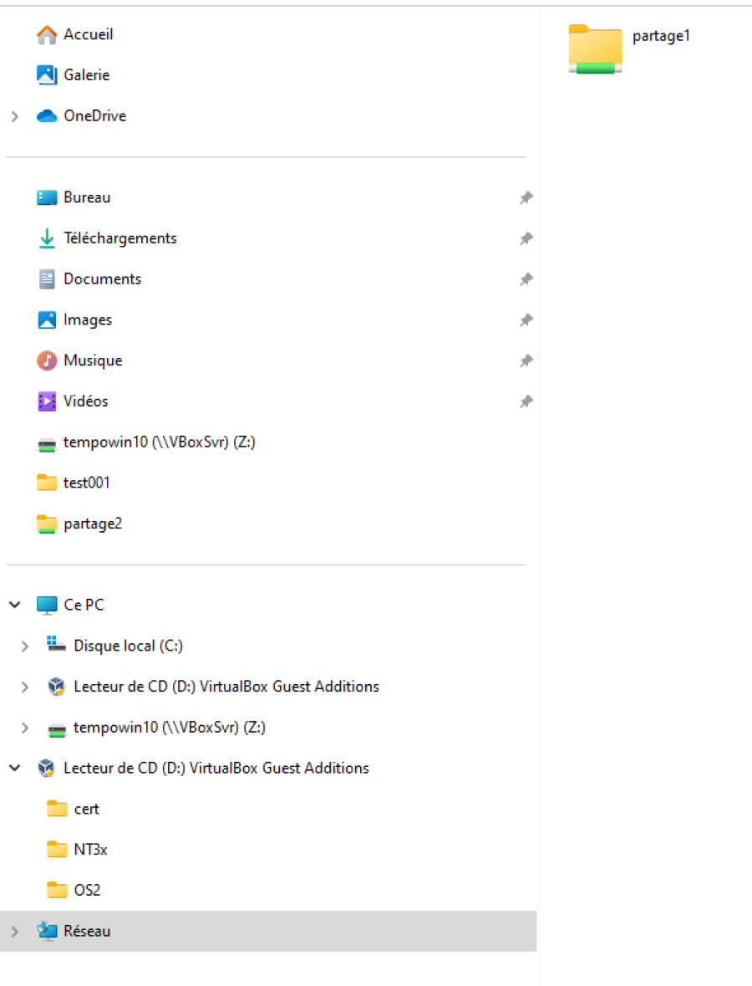Click the Disque local (C:) drive icon
The height and width of the screenshot is (986, 752).
(57, 645)
